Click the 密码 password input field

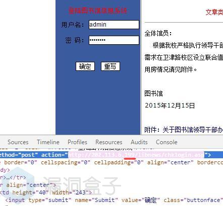(x=114, y=40)
